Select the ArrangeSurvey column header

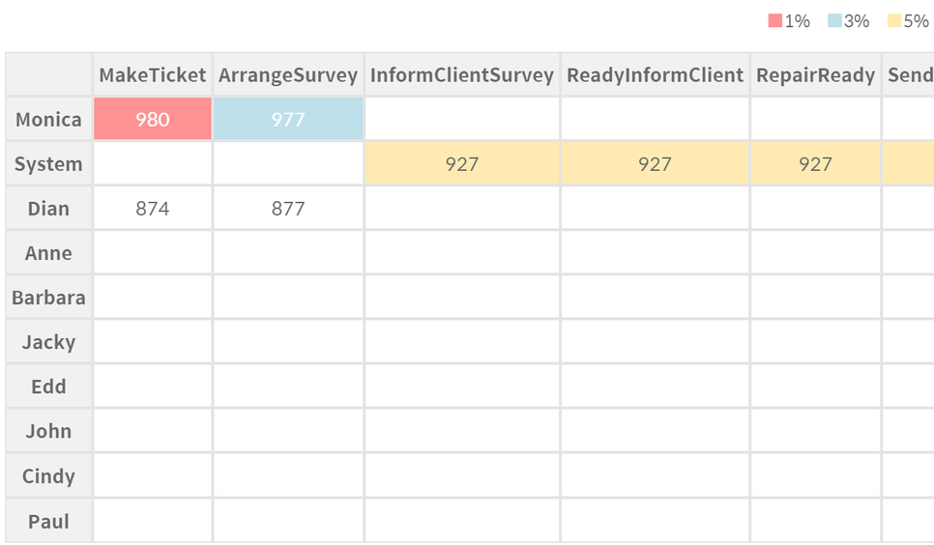coord(288,75)
